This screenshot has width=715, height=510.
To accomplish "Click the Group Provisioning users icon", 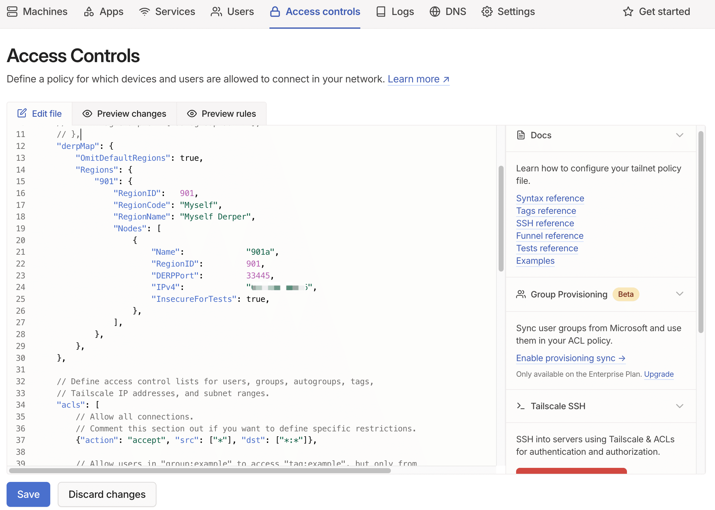I will tap(521, 294).
